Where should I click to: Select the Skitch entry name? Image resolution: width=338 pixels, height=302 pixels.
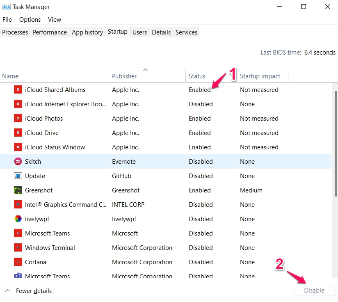(33, 162)
